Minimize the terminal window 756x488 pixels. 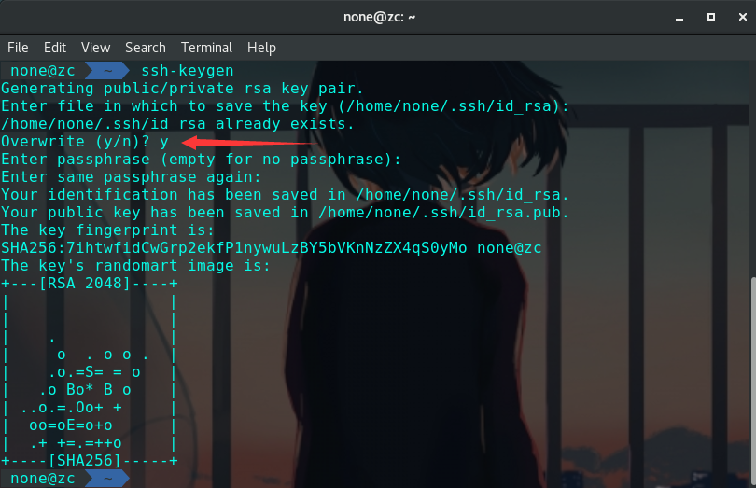(679, 18)
